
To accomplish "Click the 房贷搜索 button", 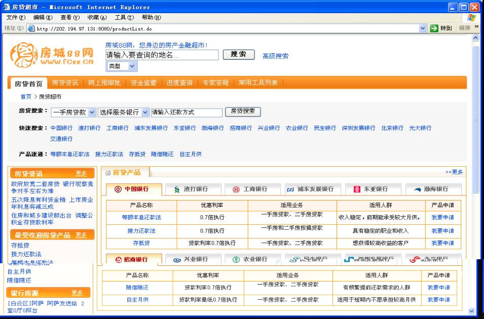I will (x=243, y=112).
